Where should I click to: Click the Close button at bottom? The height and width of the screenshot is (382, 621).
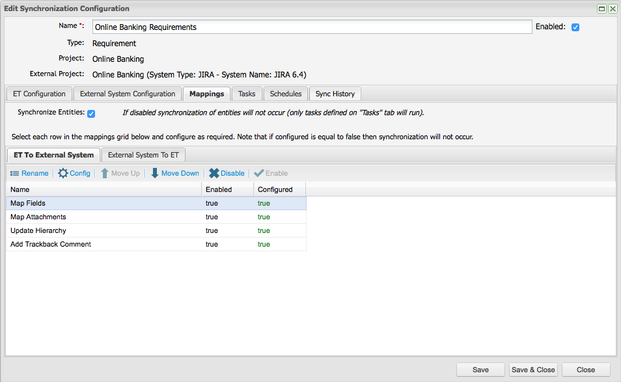tap(585, 370)
